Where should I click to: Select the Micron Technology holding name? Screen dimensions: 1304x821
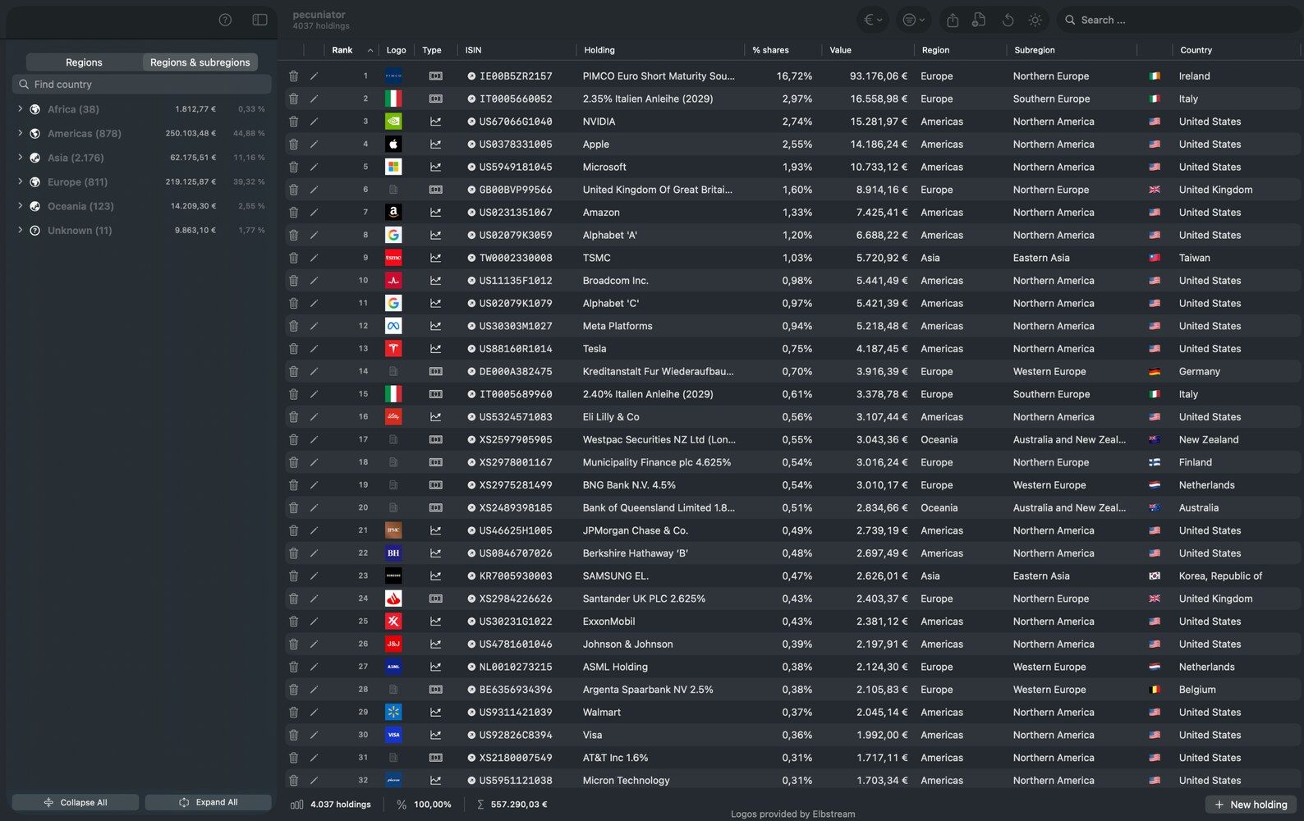(x=626, y=780)
